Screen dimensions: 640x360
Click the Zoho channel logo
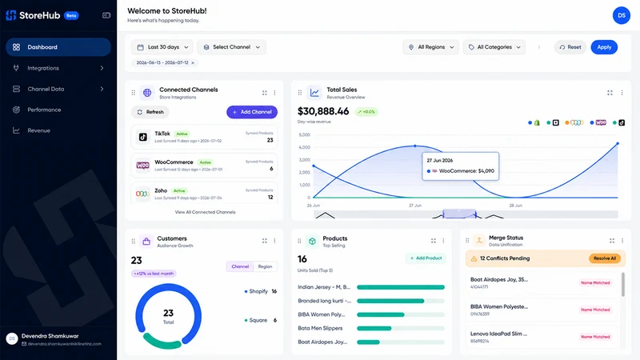[x=142, y=194]
